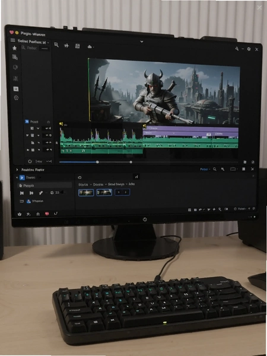Click the envelope icon in left sidebar
The width and height of the screenshot is (267, 356).
click(16, 89)
